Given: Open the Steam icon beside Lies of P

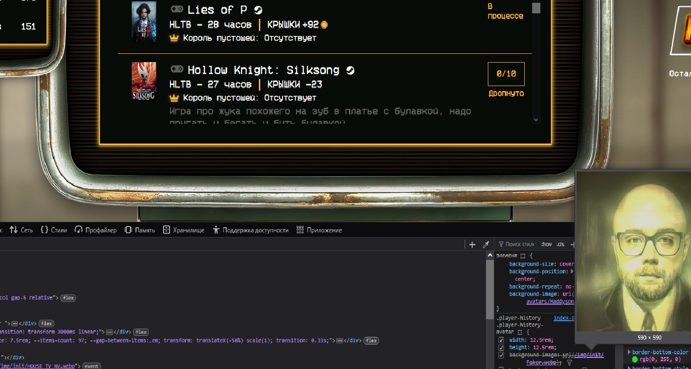Looking at the screenshot, I should [258, 10].
